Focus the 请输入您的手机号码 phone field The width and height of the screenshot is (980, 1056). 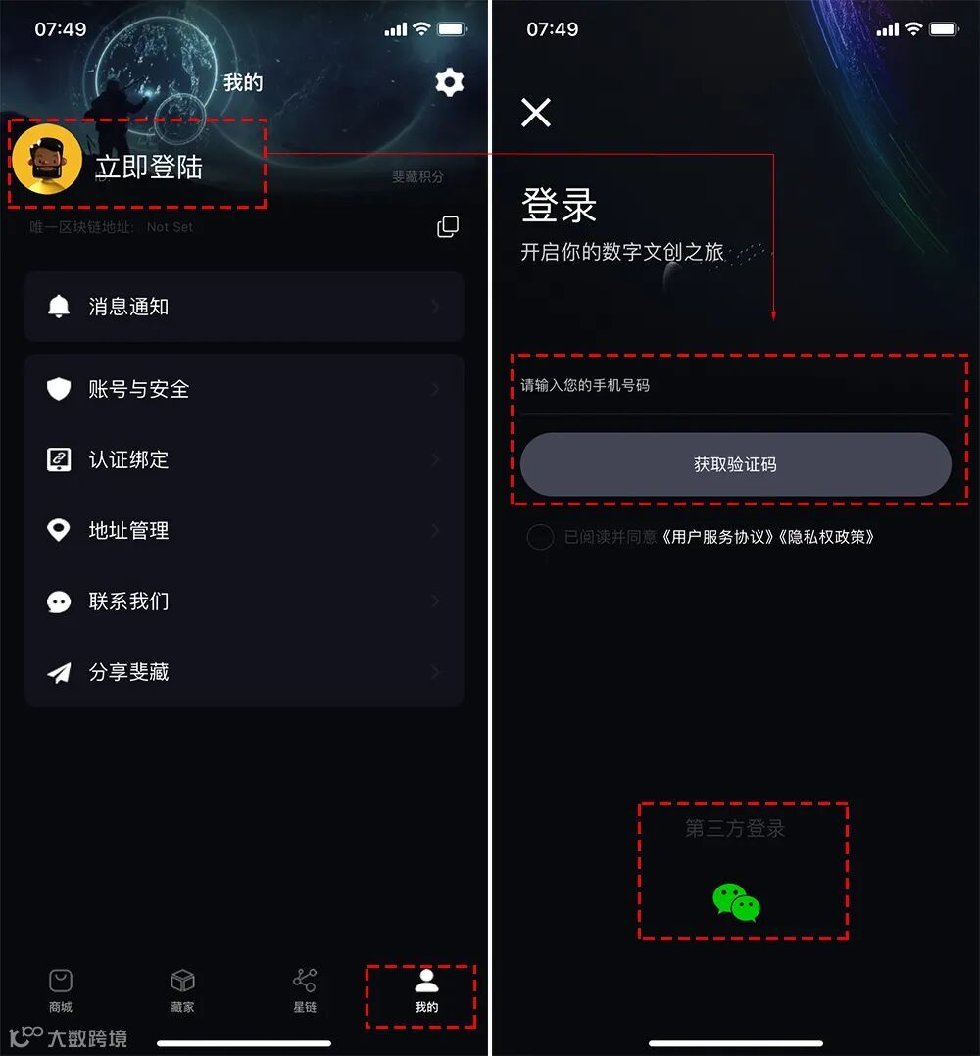click(x=736, y=386)
